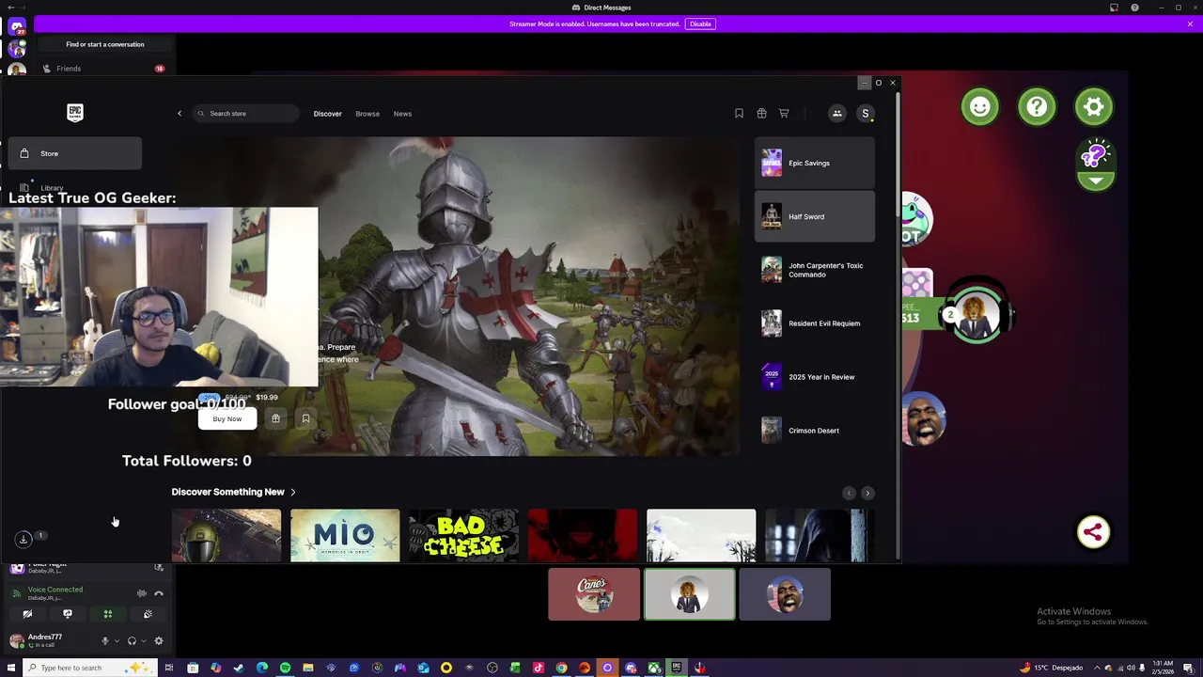Open the MIO game thumbnail

tap(345, 536)
